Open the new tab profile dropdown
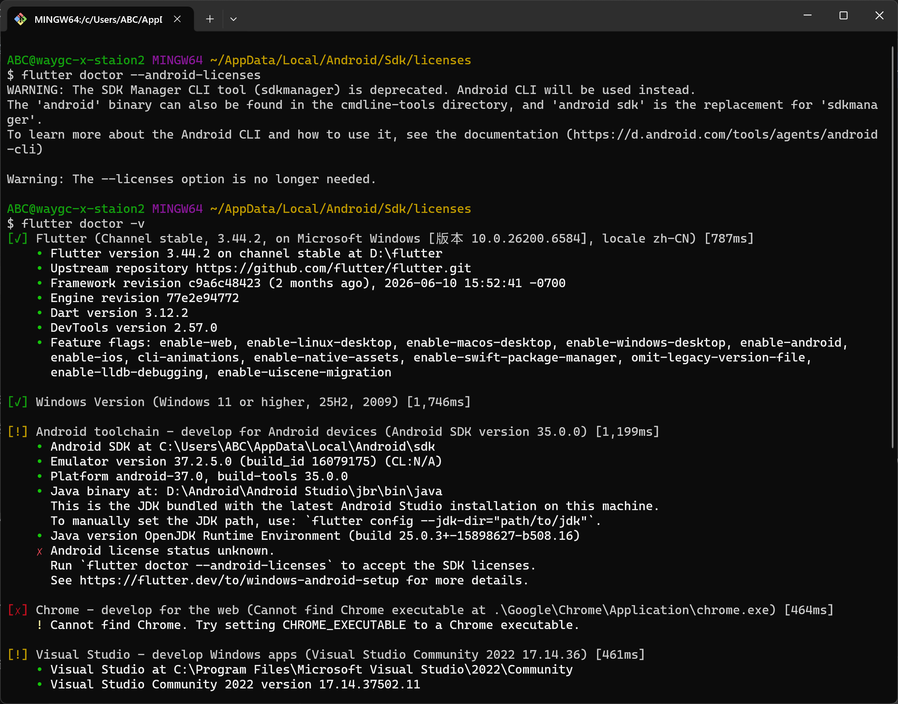 point(233,19)
